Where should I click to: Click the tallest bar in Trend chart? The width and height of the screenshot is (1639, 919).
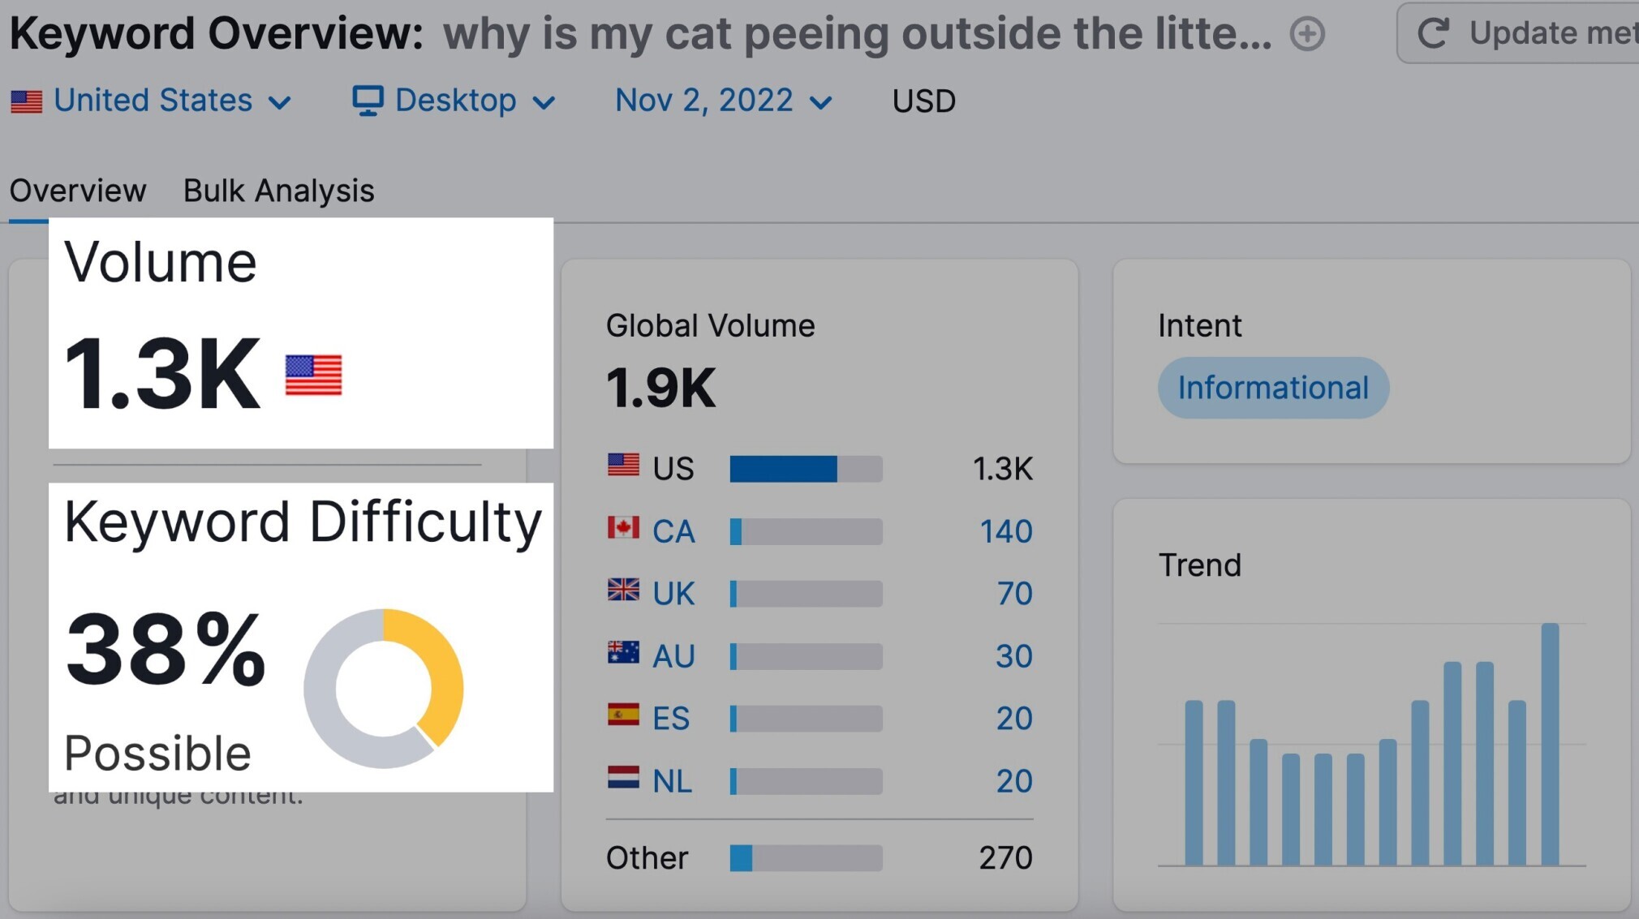coord(1550,744)
